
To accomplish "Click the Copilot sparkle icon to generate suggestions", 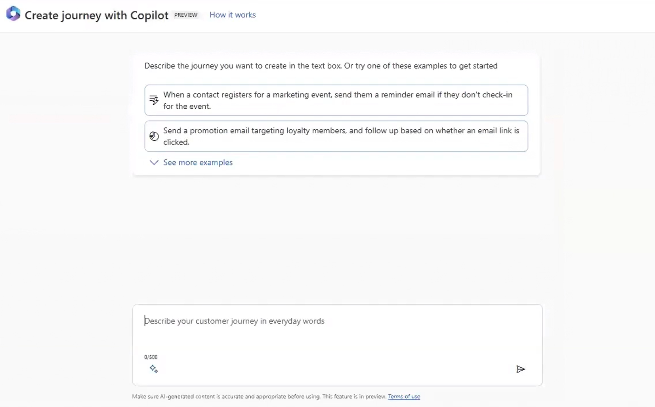I will pos(154,369).
